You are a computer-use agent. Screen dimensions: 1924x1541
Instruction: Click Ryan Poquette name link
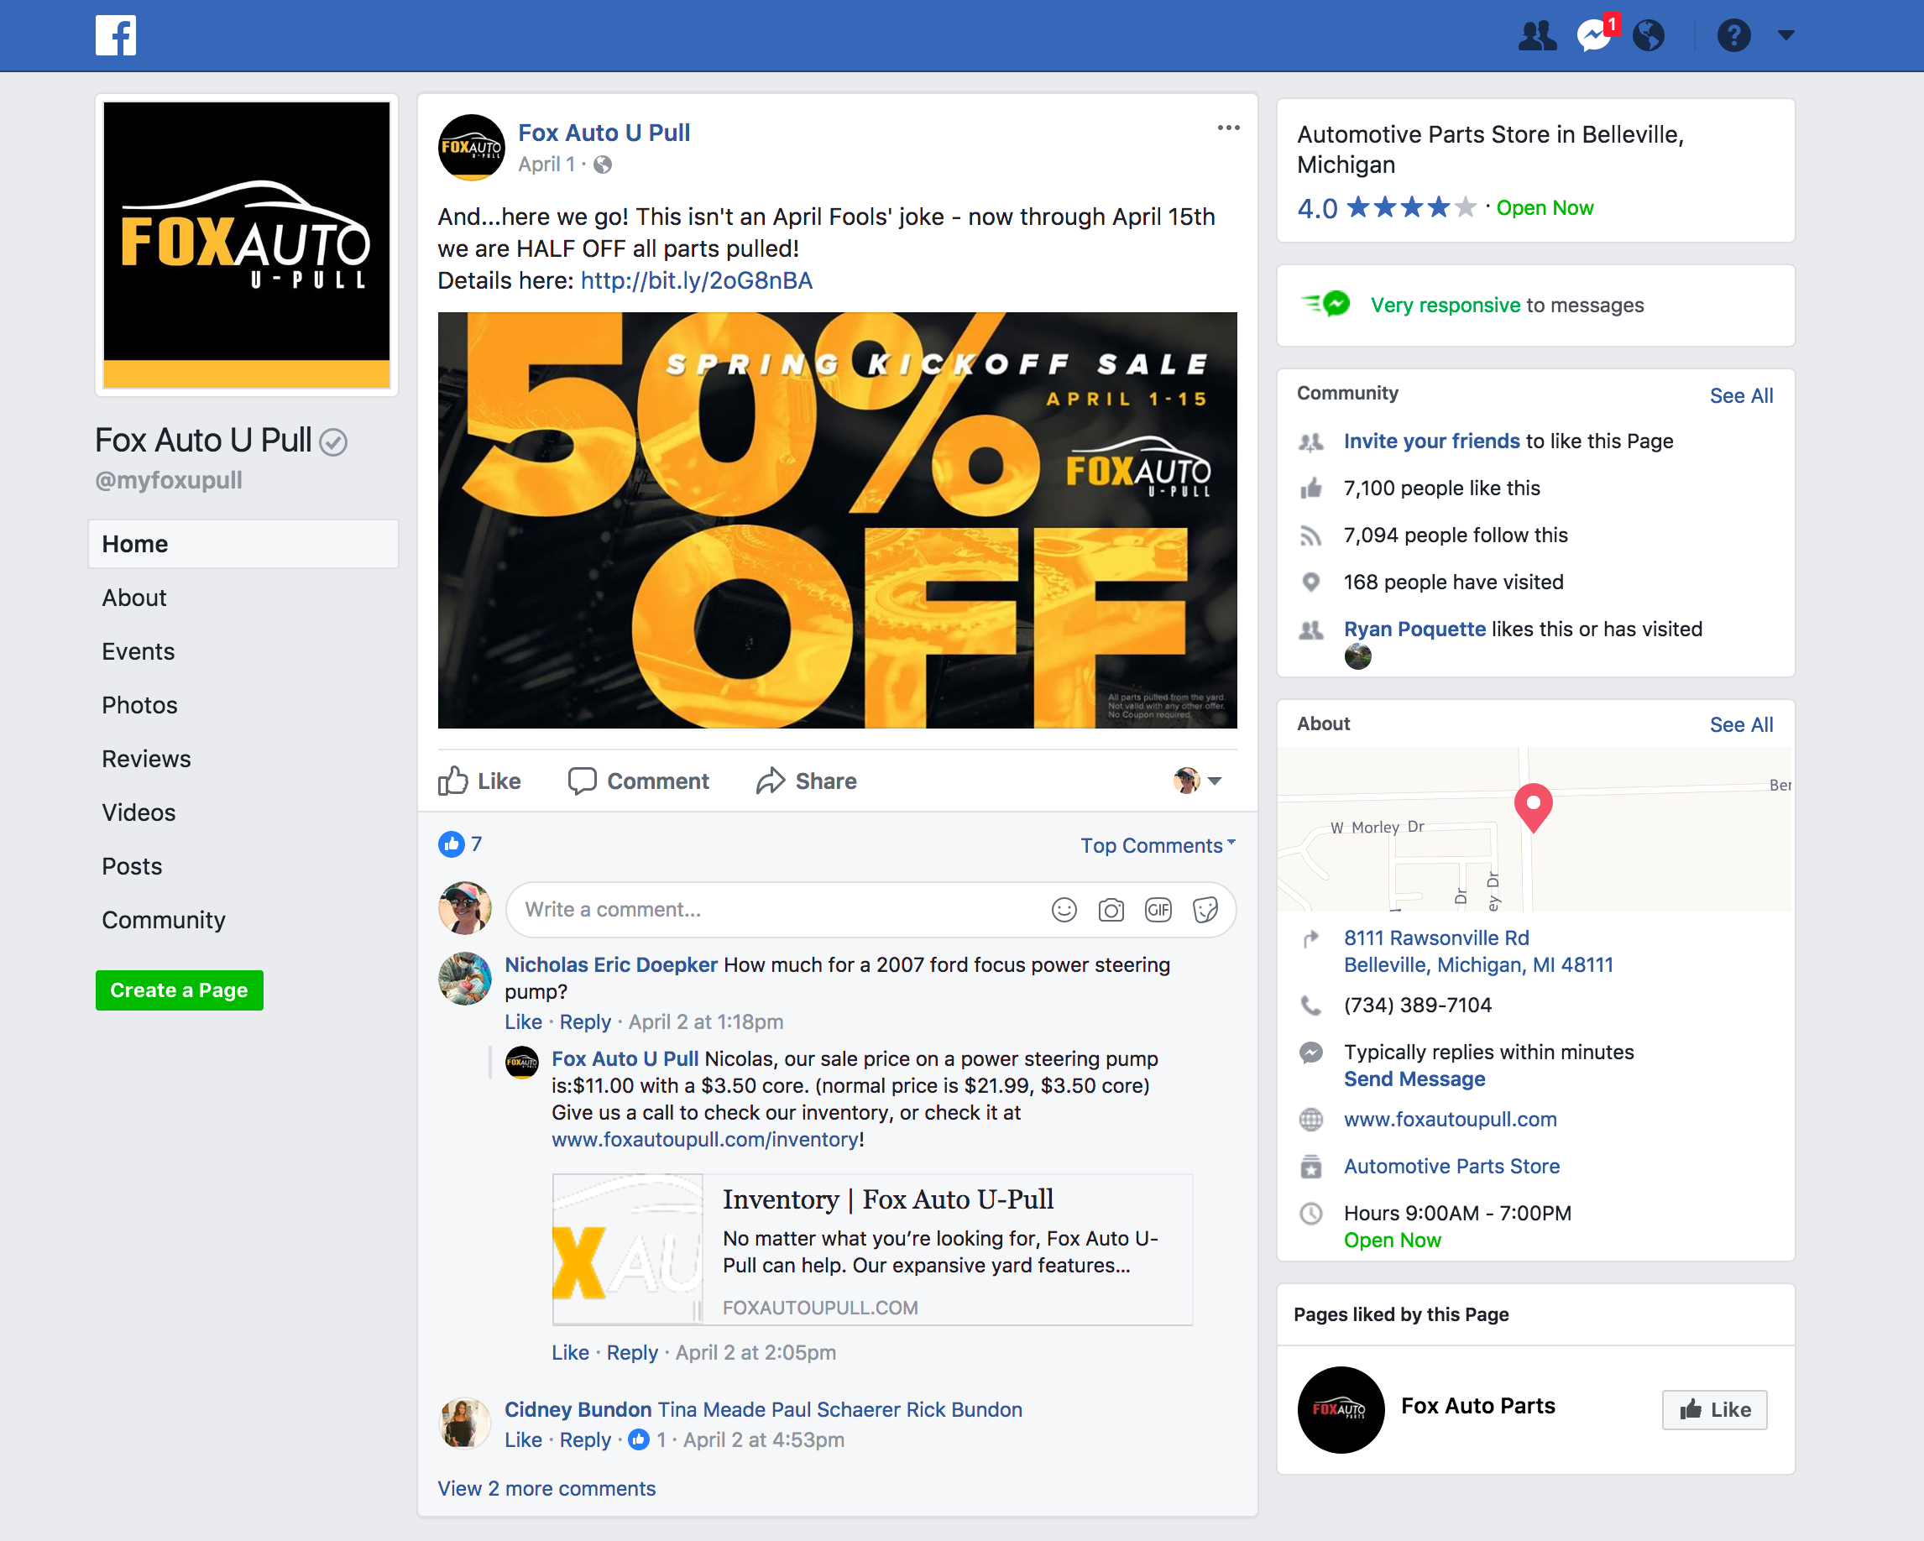(1414, 629)
